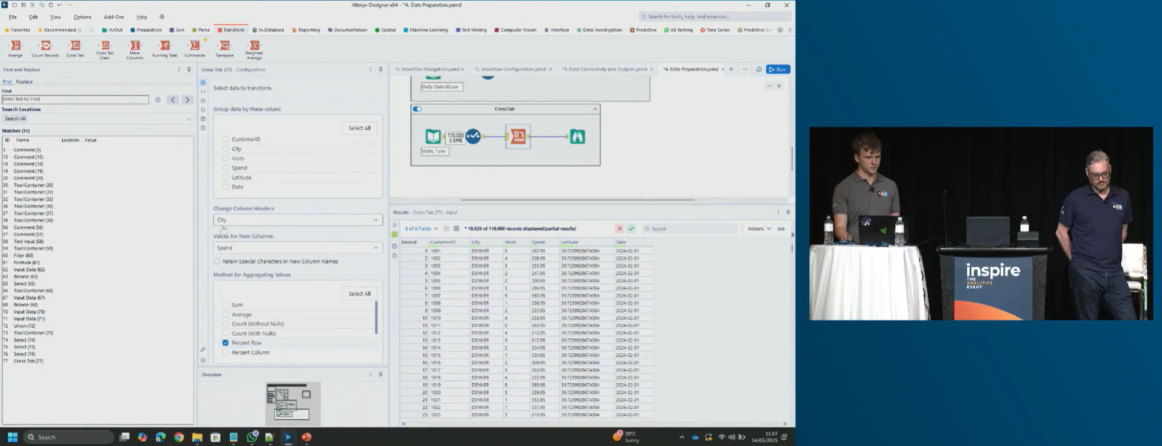Check the Sum aggregation method

[x=225, y=304]
